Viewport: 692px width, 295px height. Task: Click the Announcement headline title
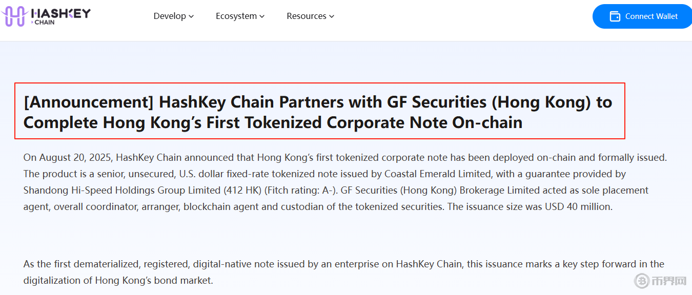pos(318,112)
